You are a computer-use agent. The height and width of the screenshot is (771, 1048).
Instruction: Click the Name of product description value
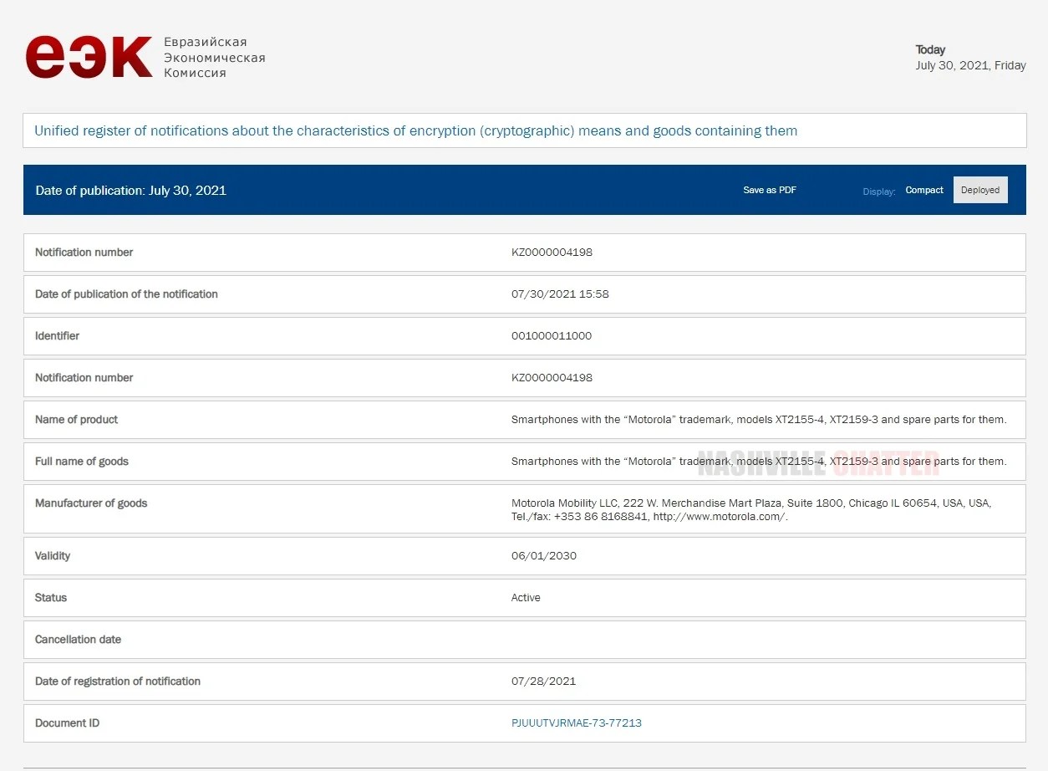tap(759, 419)
